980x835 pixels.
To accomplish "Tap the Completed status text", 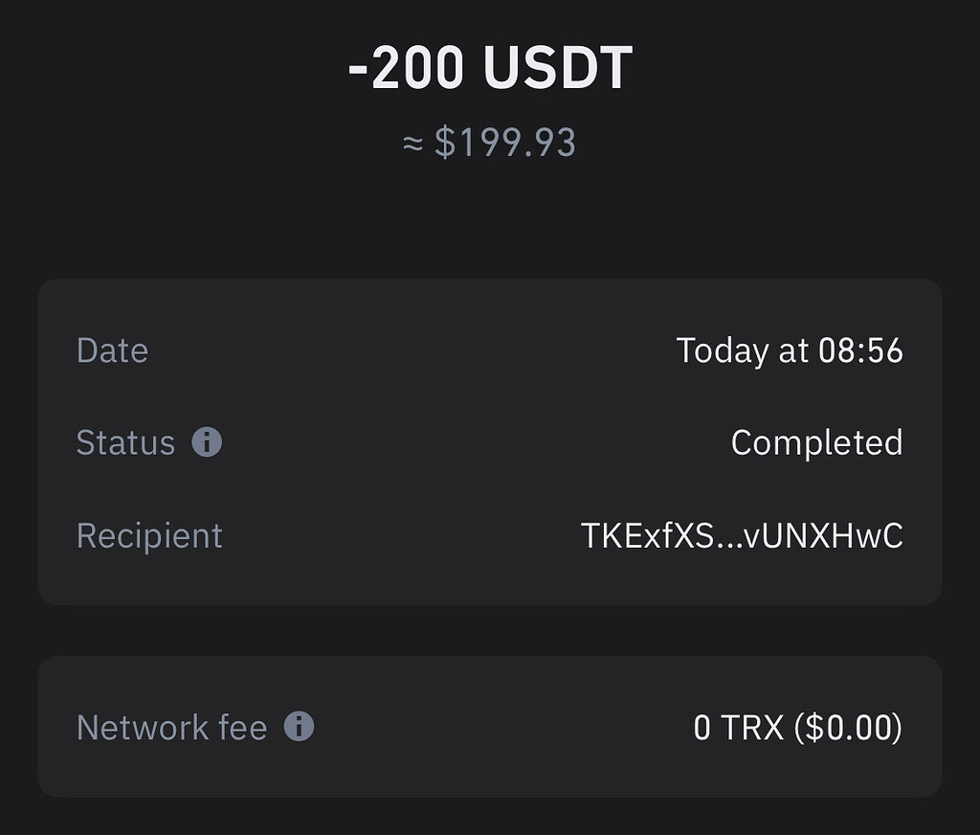I will pyautogui.click(x=816, y=442).
